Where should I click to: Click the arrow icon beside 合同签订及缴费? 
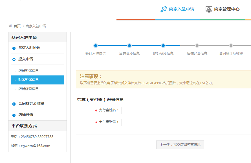(x=14, y=104)
